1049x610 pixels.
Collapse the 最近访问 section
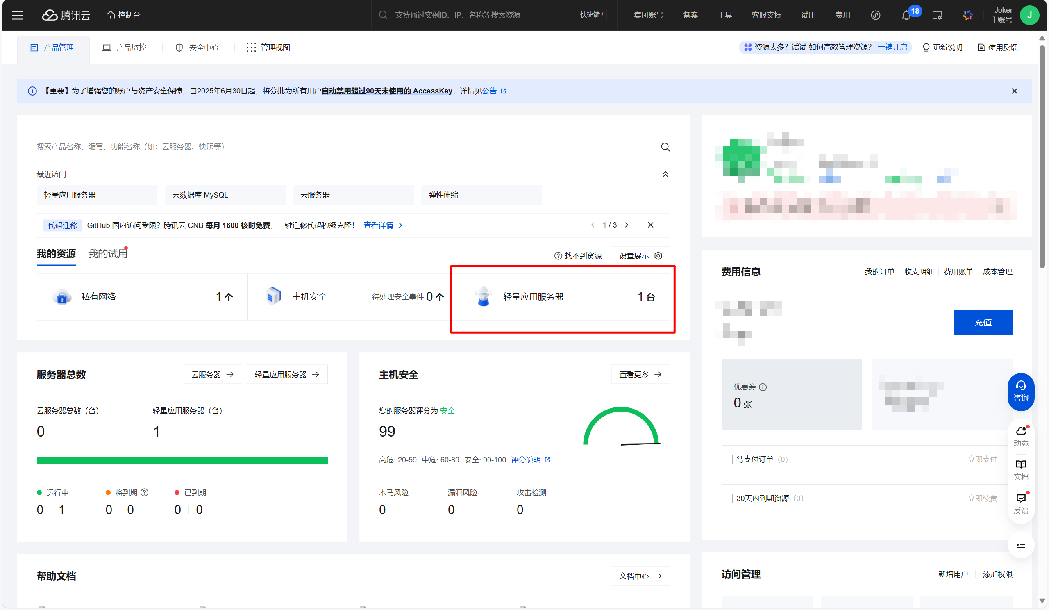pos(665,174)
